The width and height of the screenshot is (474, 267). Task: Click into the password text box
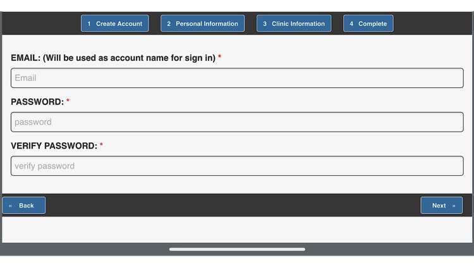pyautogui.click(x=237, y=122)
